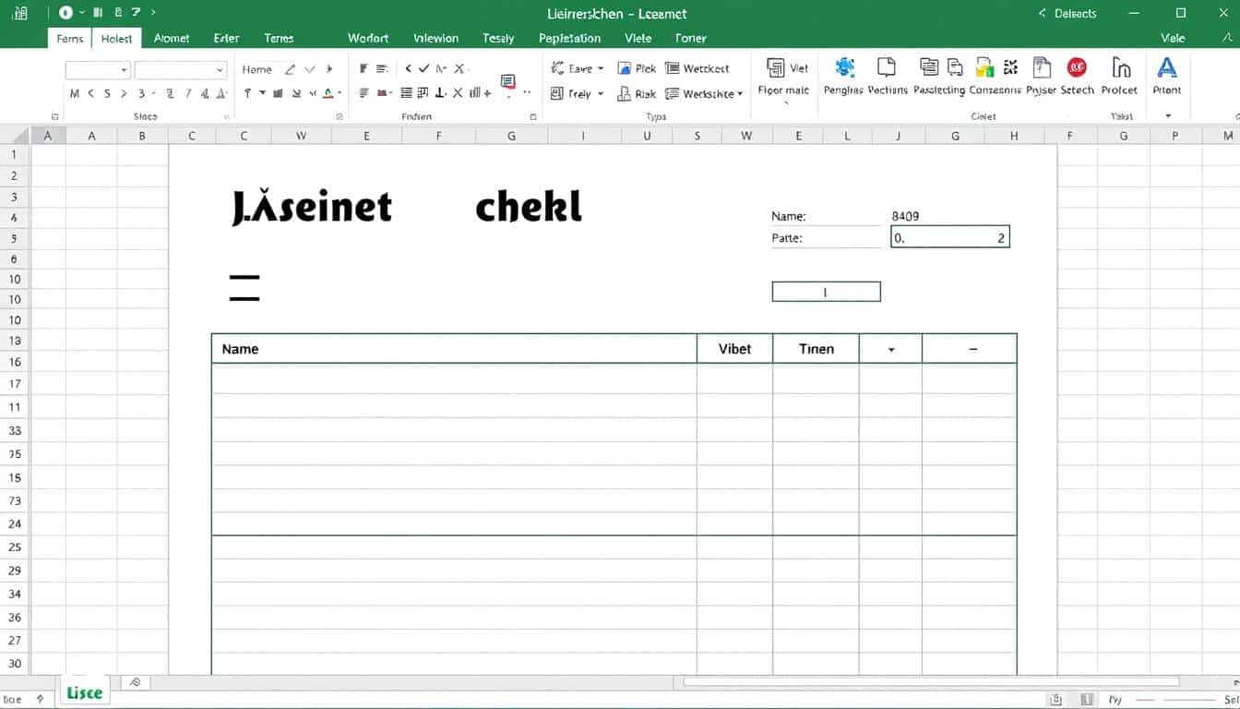Open the Peplatation ribbon tab
Viewport: 1240px width, 709px height.
(x=569, y=38)
